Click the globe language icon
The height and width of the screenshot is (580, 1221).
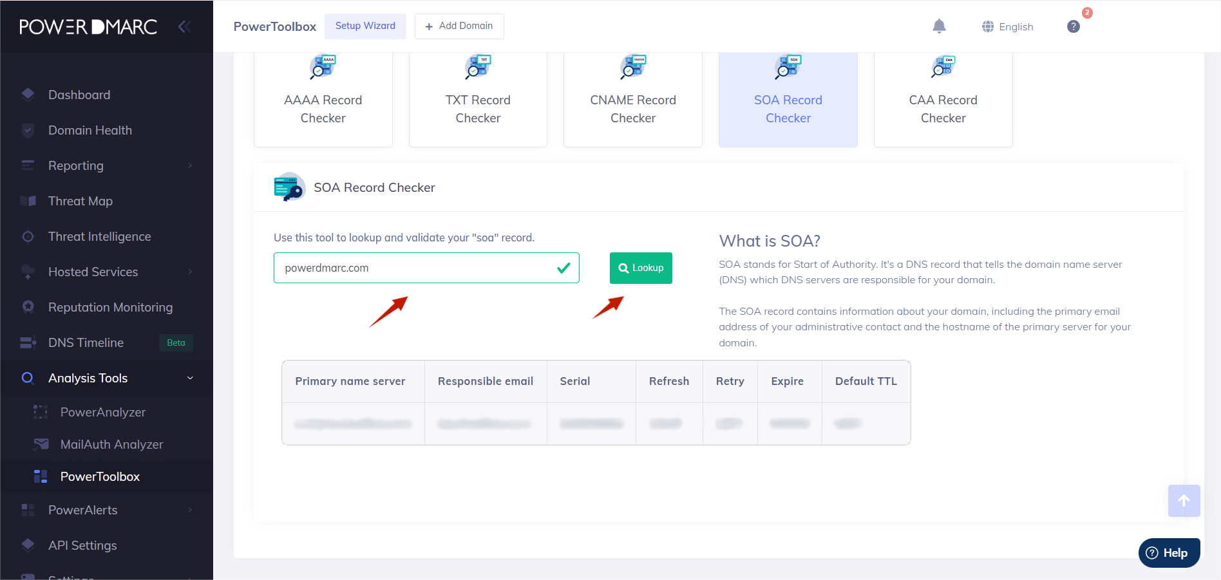[987, 26]
